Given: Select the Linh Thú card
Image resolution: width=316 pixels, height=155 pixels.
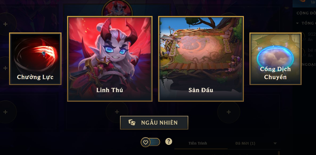Looking at the screenshot, I should (x=110, y=59).
